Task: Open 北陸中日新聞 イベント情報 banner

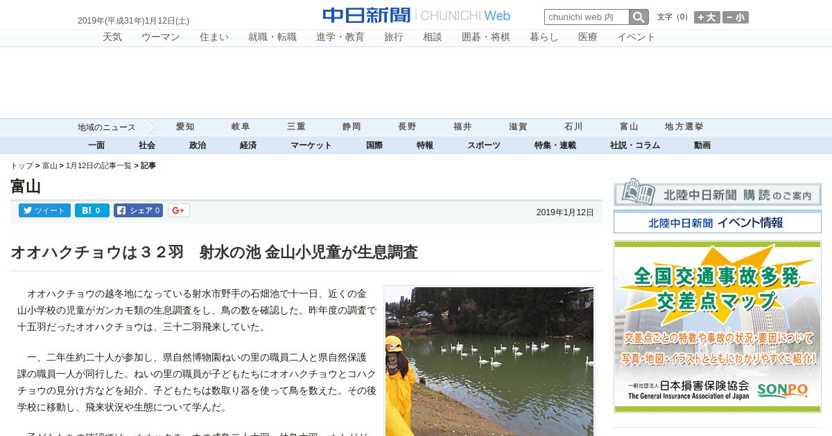Action: pos(718,222)
